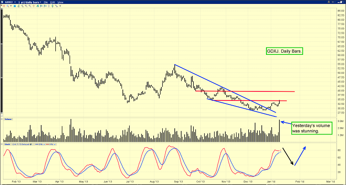
Task: Click the small icon left of the Stoch label
Action: pos(2,144)
